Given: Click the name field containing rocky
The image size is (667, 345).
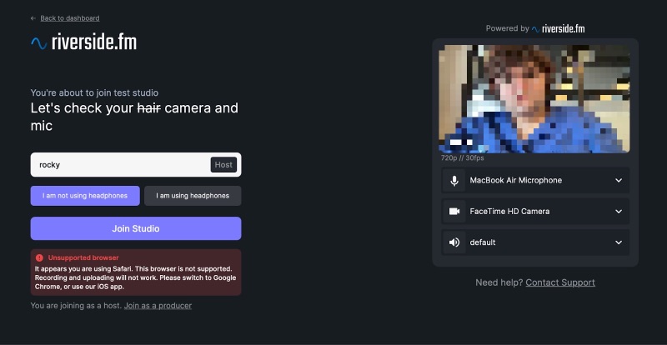Looking at the screenshot, I should [x=136, y=165].
